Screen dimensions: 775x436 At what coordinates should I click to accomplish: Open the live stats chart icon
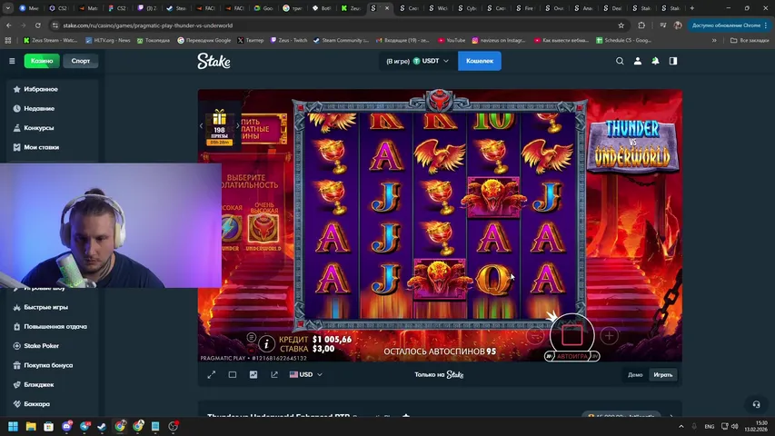pyautogui.click(x=253, y=375)
